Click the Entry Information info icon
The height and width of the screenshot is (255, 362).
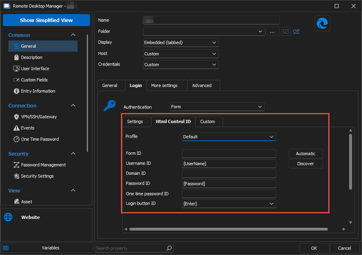pyautogui.click(x=16, y=91)
